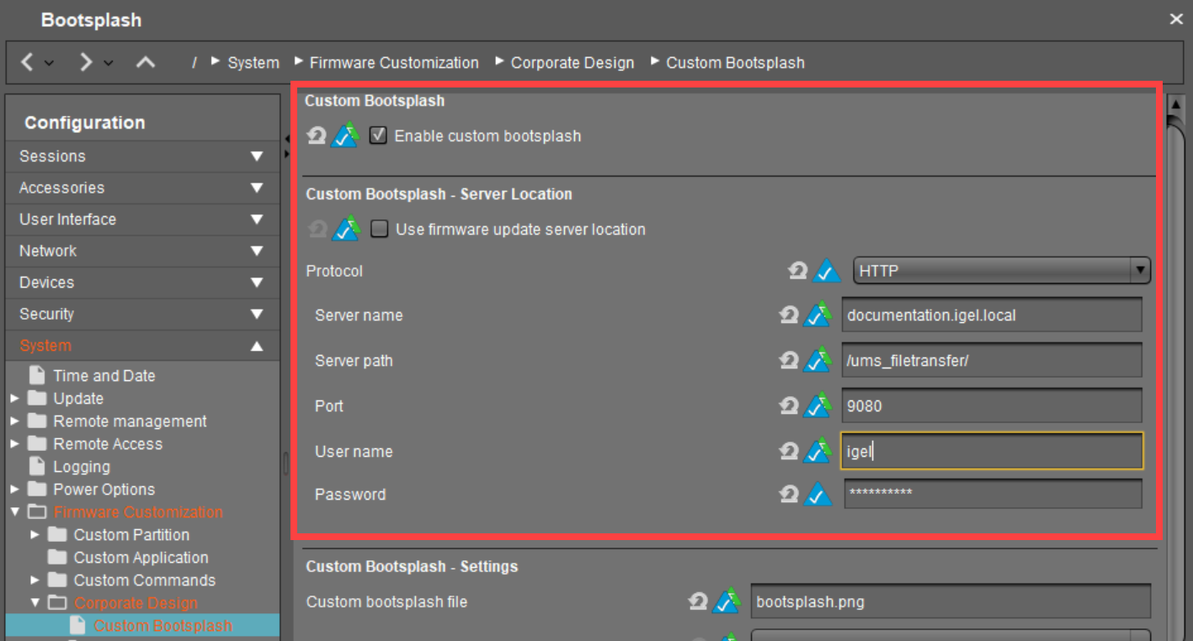Viewport: 1193px width, 641px height.
Task: Click reset icon beside Custom bootsplash file
Action: click(698, 601)
